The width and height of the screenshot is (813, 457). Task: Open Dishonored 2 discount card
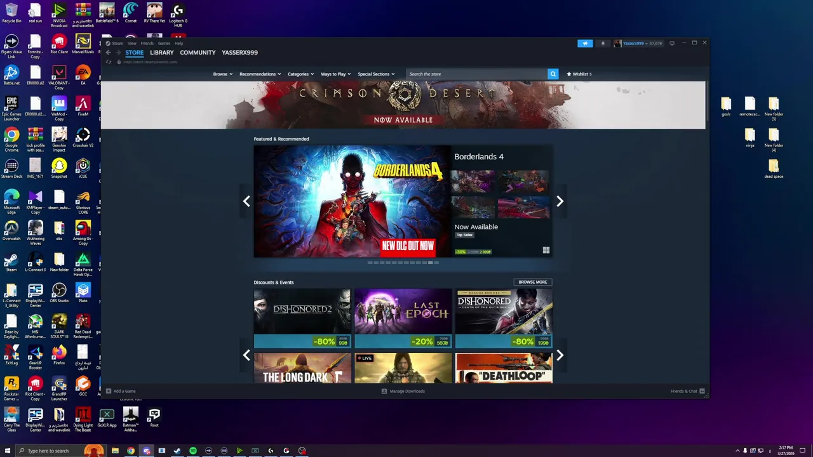[x=302, y=319]
